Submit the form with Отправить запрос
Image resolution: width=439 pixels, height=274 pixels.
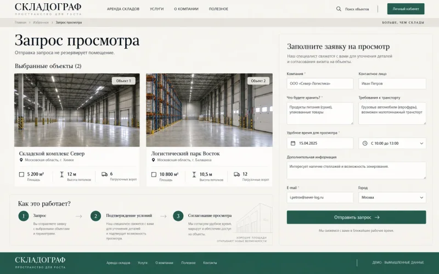coord(356,217)
